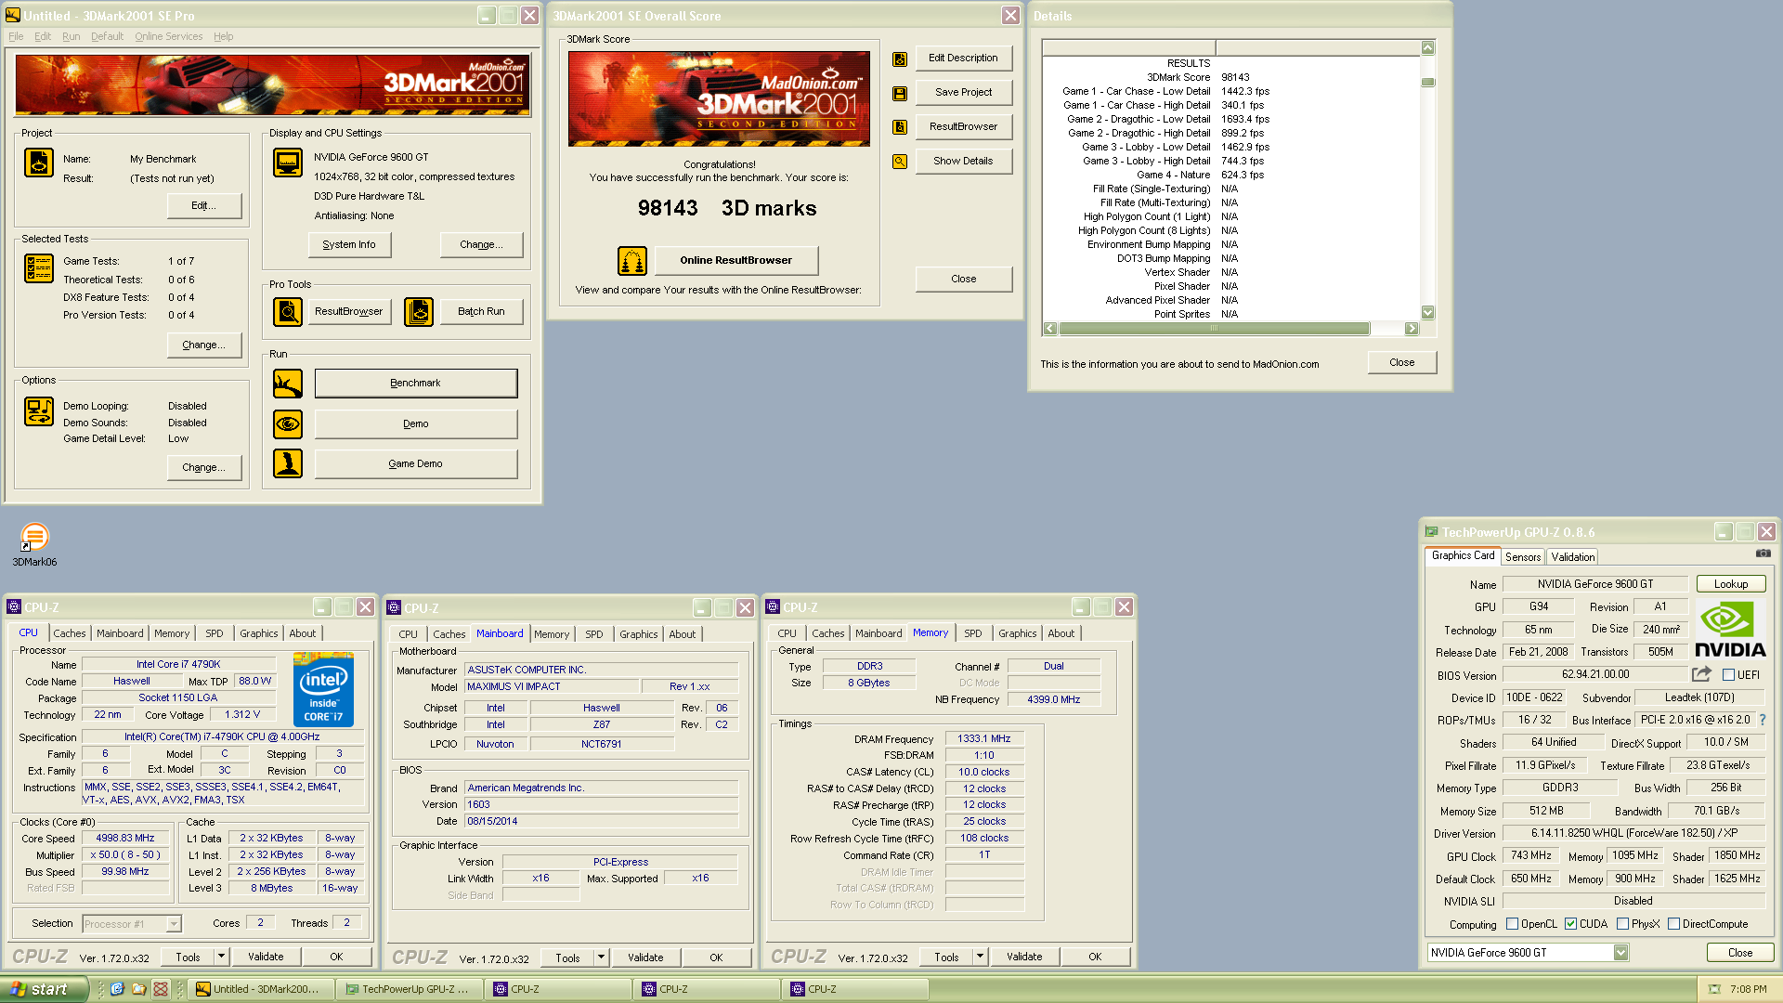Click the Intel Core i7 logo in CPU-Z
Screen dimensions: 1783x1003
tap(323, 689)
